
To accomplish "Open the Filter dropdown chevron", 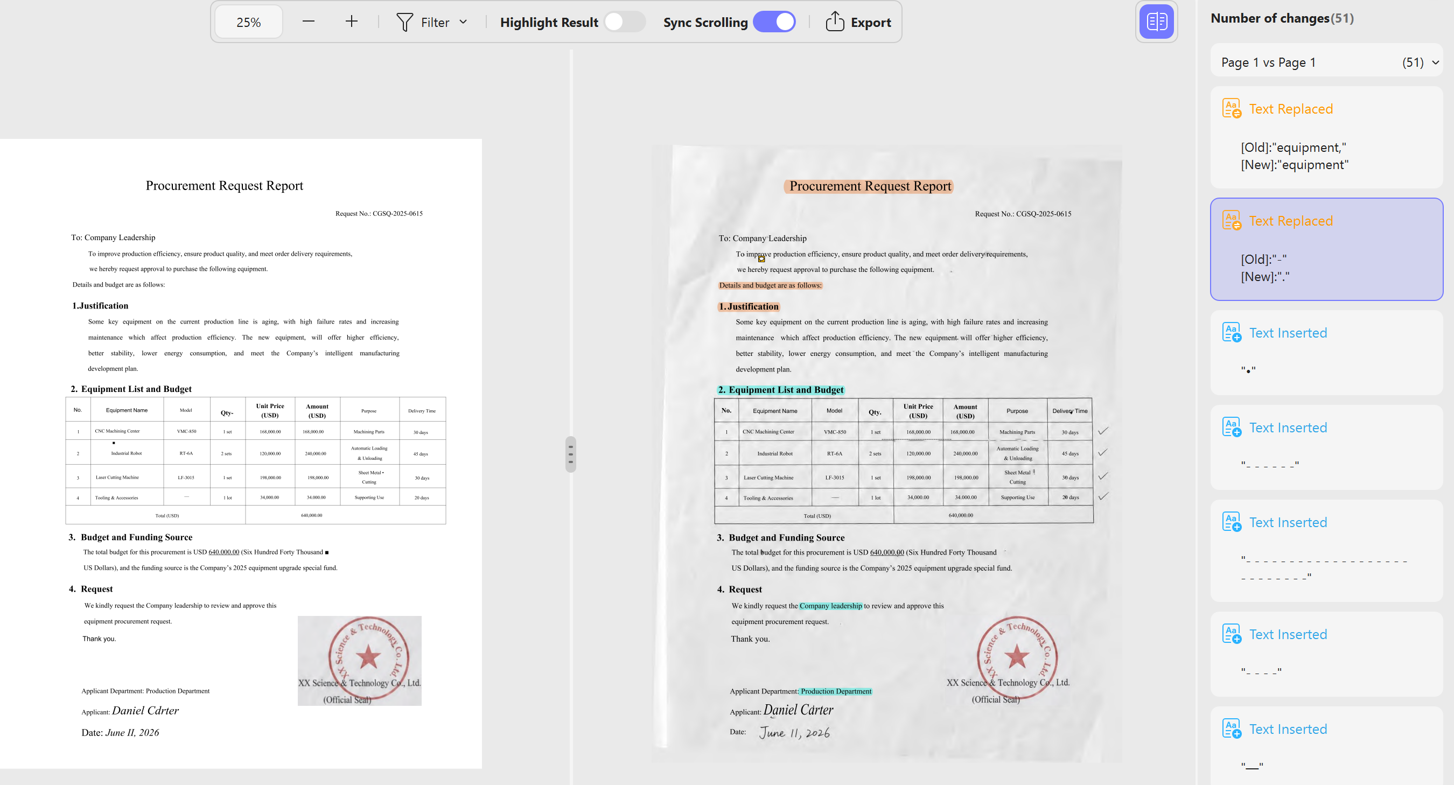I will pyautogui.click(x=464, y=22).
